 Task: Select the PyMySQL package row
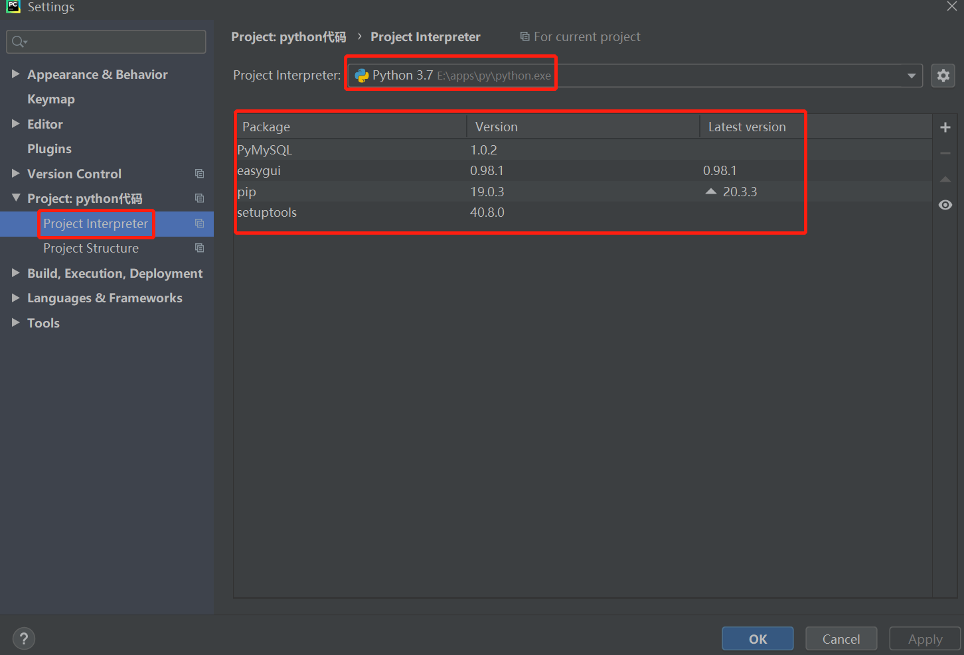583,150
